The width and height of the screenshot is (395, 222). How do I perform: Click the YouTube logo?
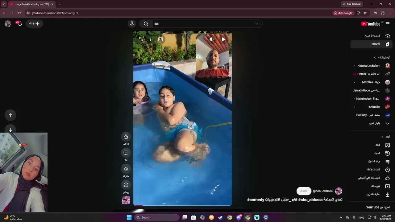pos(371,24)
